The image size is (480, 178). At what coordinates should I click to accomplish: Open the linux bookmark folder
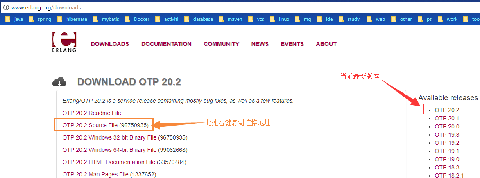pyautogui.click(x=280, y=19)
